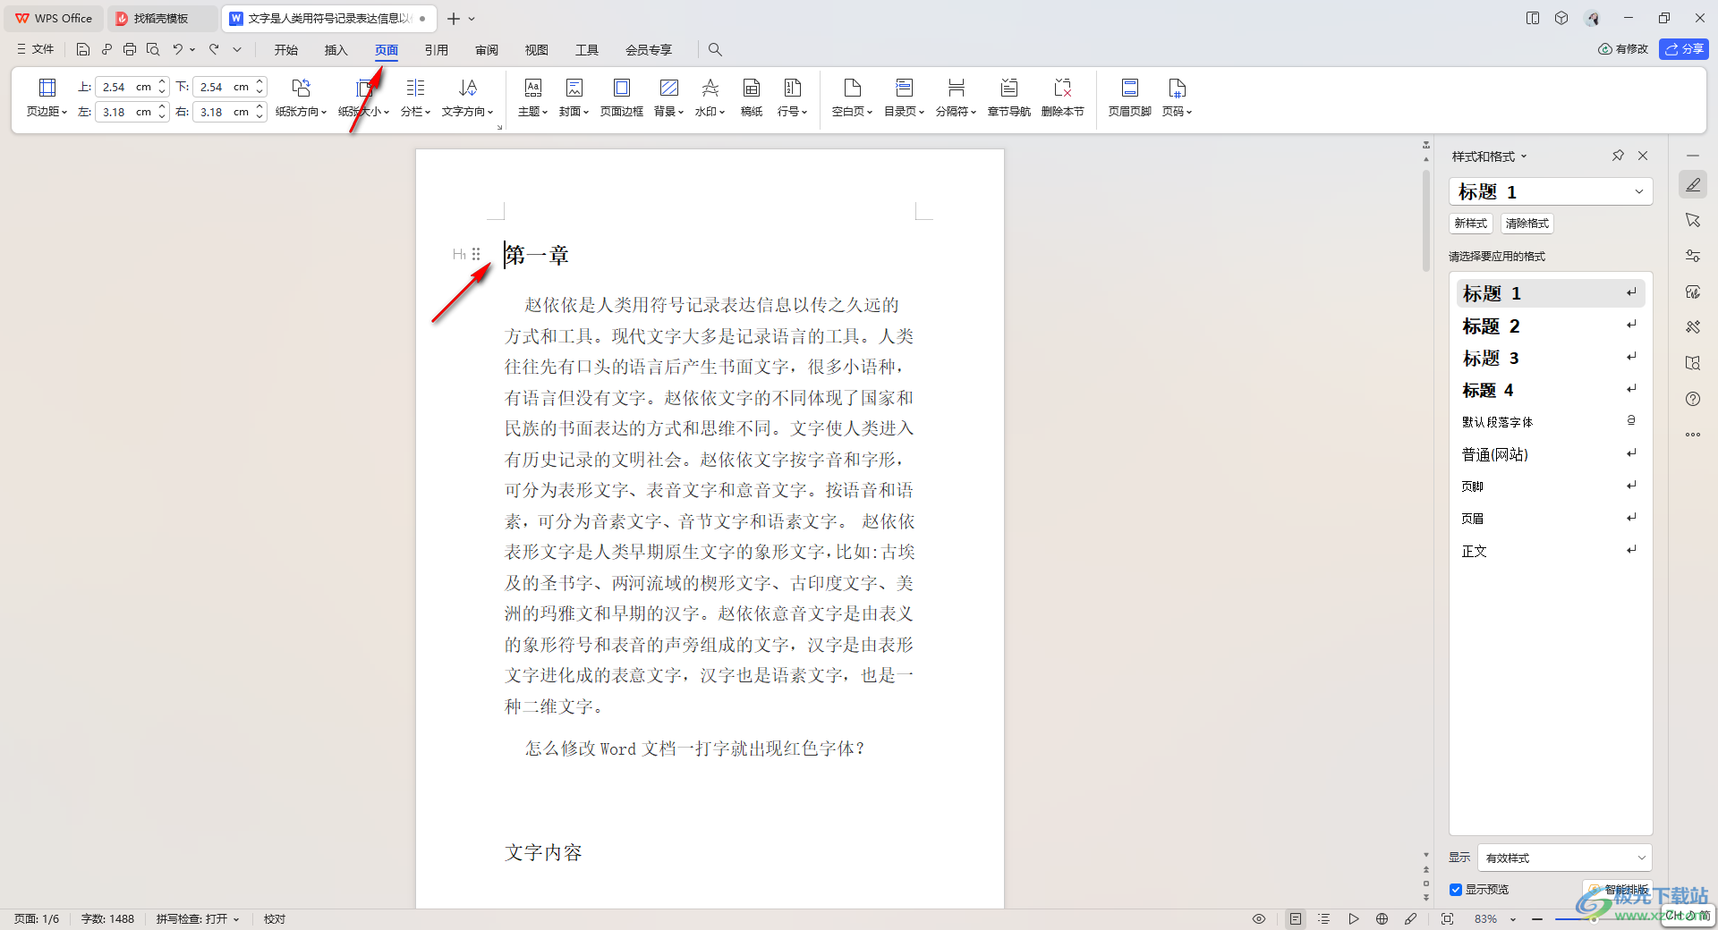Image resolution: width=1718 pixels, height=930 pixels.
Task: Switch to web layout globe icon
Action: [x=1382, y=918]
